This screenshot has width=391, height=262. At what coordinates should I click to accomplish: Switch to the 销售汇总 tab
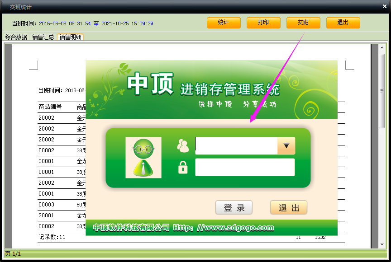[43, 37]
